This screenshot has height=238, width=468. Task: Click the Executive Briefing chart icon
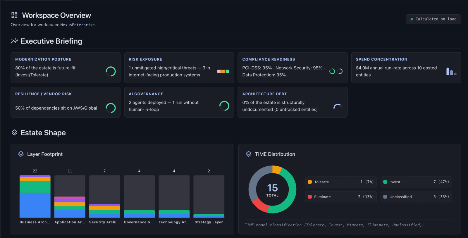14,41
